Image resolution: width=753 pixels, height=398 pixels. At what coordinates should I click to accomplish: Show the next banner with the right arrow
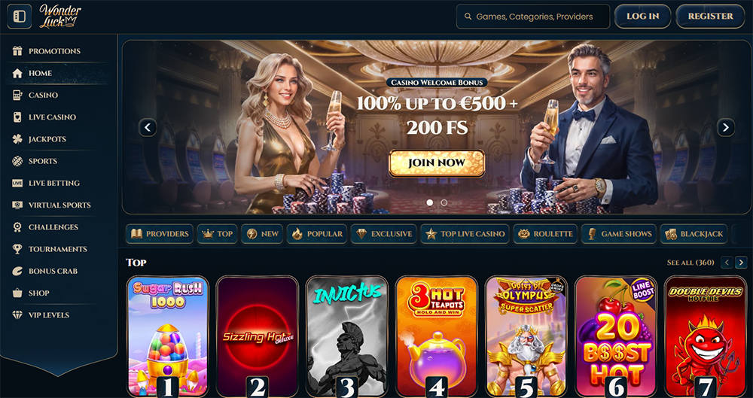(x=726, y=128)
